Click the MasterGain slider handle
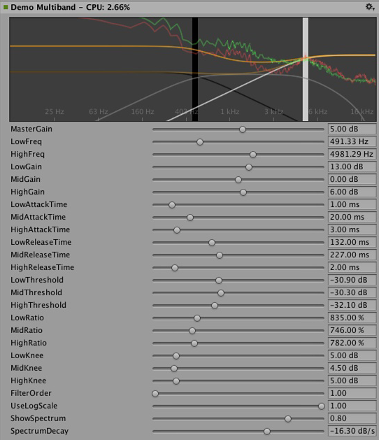The width and height of the screenshot is (379, 440). [x=243, y=129]
